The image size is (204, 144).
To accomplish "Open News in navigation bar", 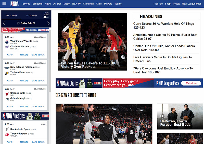I will pyautogui.click(x=48, y=4).
